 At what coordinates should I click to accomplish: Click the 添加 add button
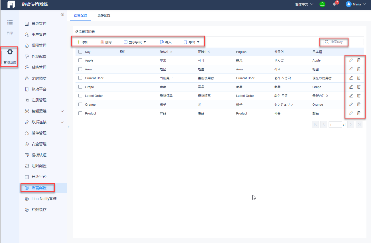(x=83, y=42)
